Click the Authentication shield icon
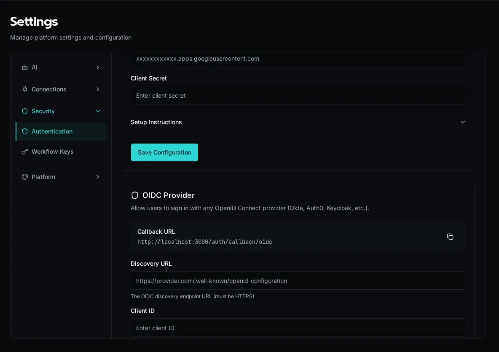 coord(25,131)
